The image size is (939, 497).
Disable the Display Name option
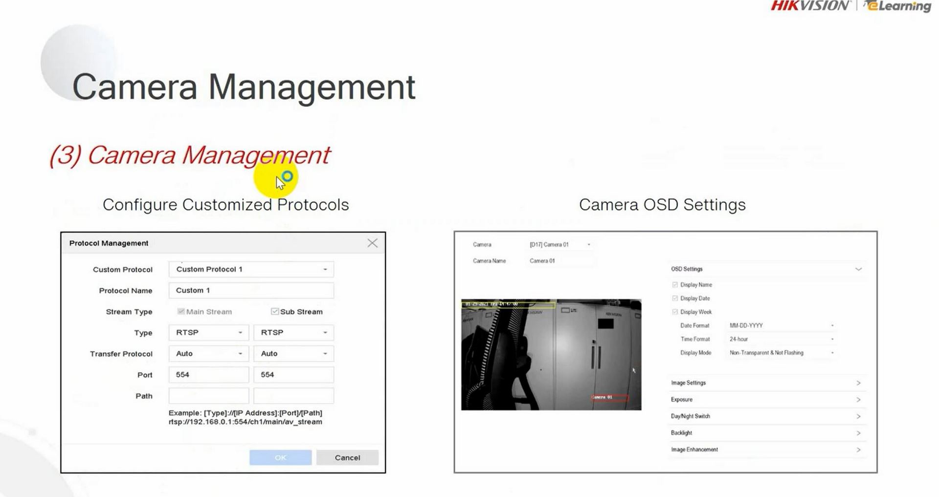pos(675,284)
